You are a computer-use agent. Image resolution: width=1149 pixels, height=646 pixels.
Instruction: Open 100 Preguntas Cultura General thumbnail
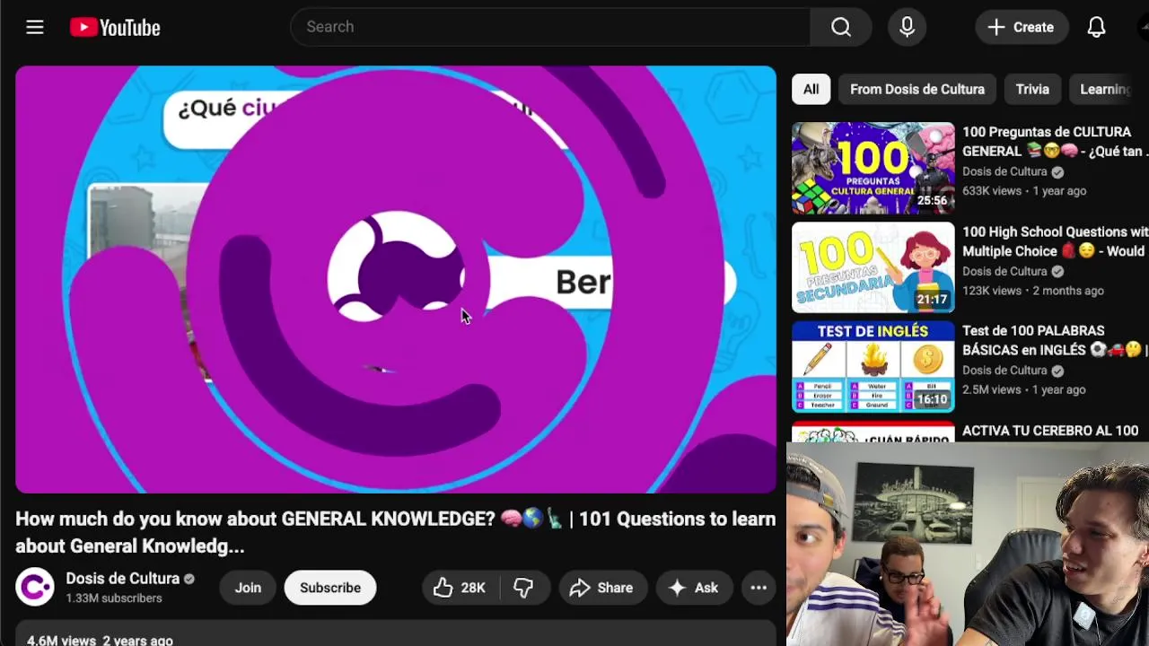(x=873, y=168)
